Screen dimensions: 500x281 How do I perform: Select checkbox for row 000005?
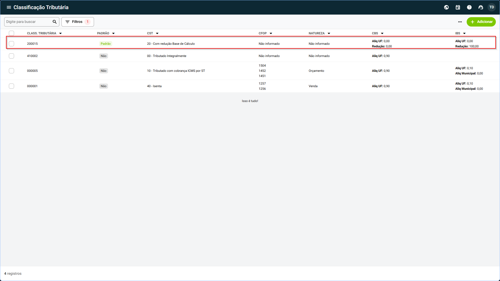pyautogui.click(x=11, y=71)
